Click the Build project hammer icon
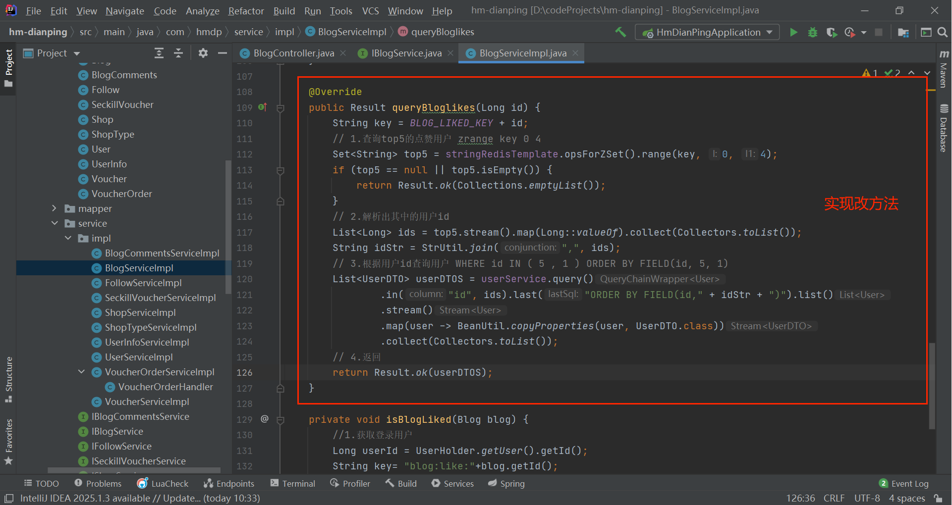 coord(620,32)
